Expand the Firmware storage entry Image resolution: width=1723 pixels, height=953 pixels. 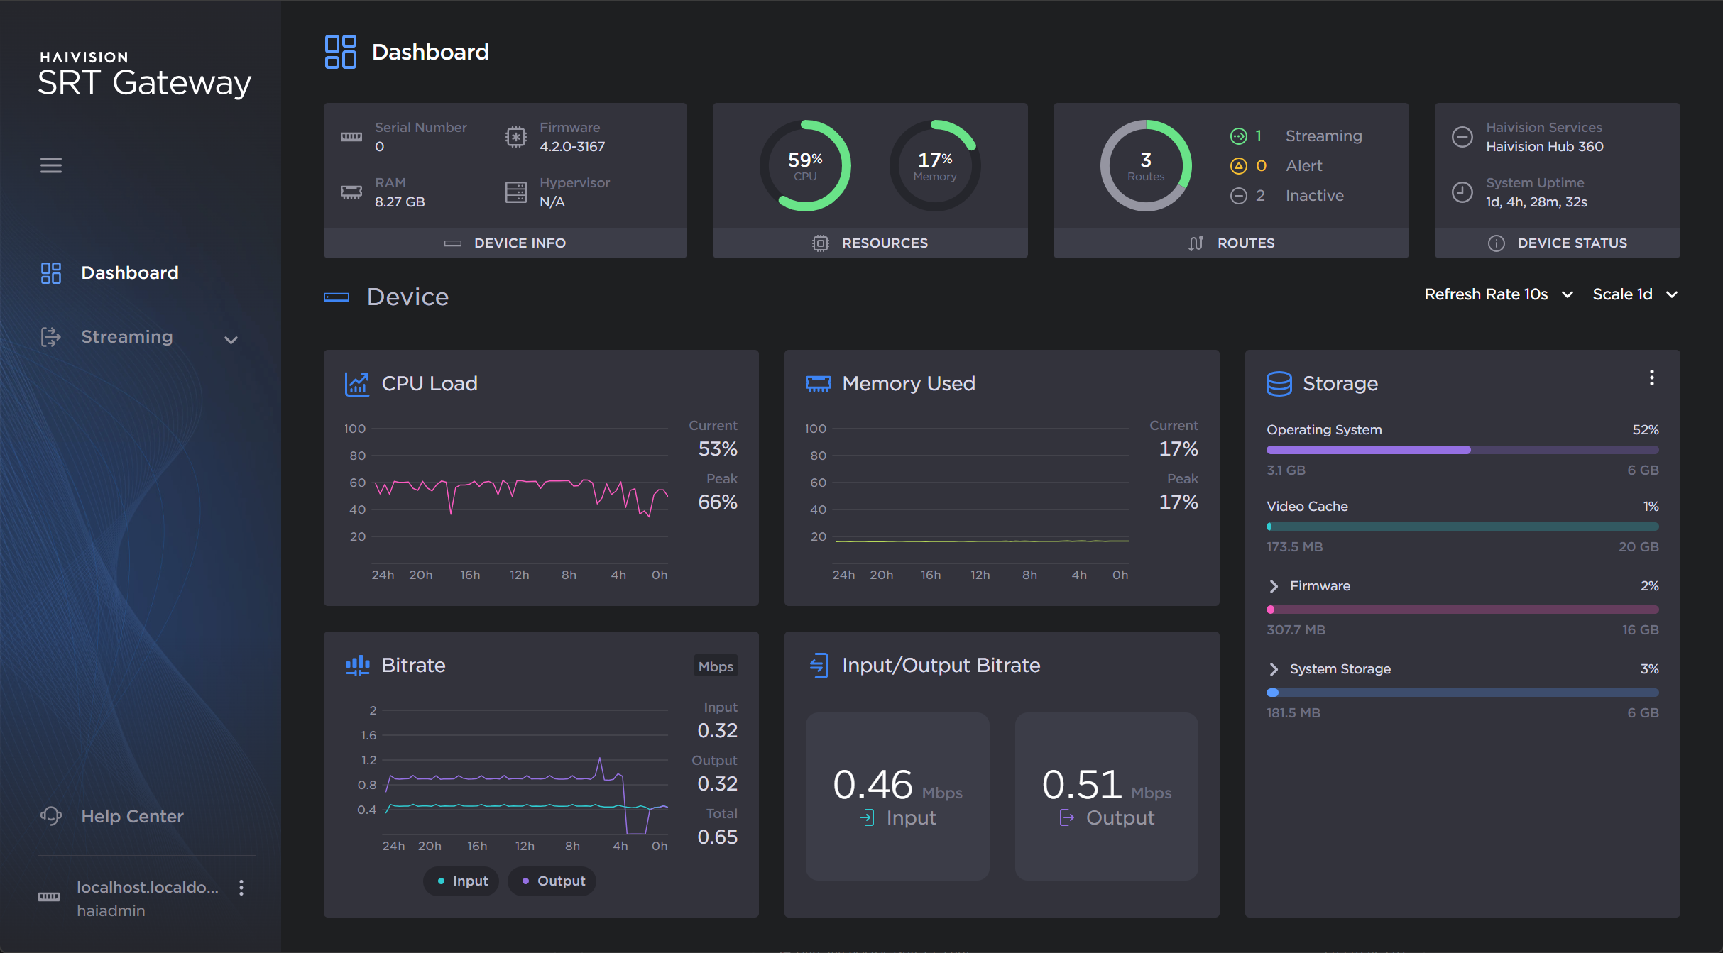click(1273, 585)
